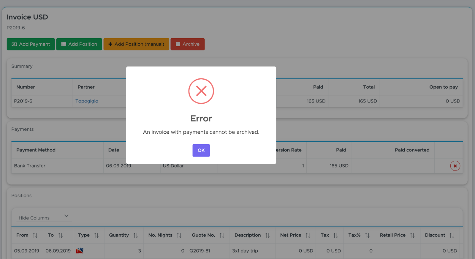Sort positions by Tax% column
The width and height of the screenshot is (475, 259).
click(367, 235)
